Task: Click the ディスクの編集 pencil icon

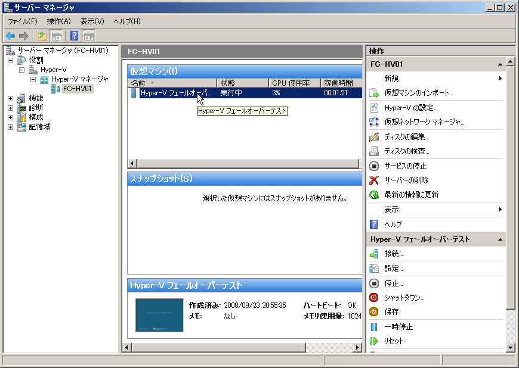Action: pos(373,137)
